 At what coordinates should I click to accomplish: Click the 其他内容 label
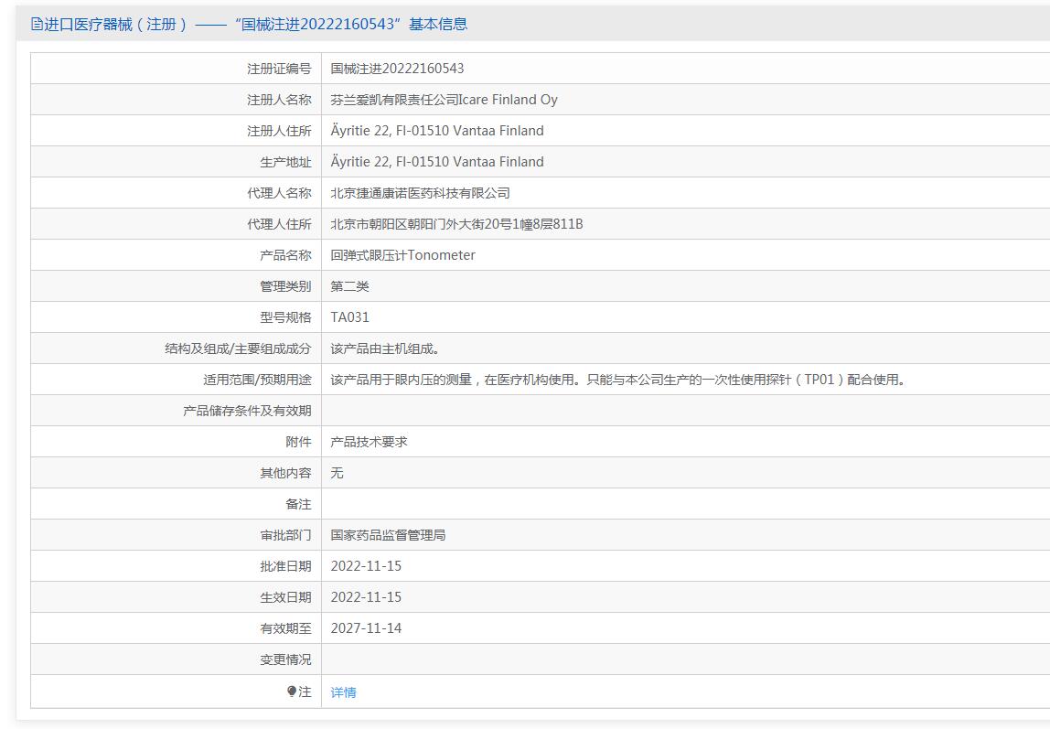286,473
